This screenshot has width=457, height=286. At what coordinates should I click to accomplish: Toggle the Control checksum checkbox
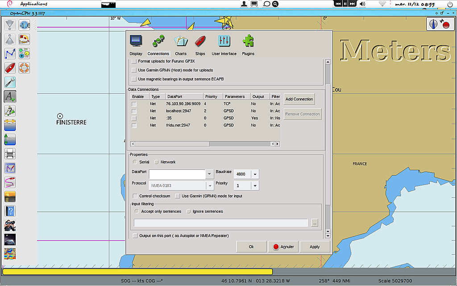click(135, 196)
